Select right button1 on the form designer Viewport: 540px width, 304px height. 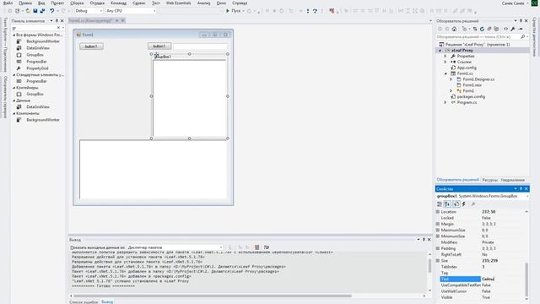(159, 46)
